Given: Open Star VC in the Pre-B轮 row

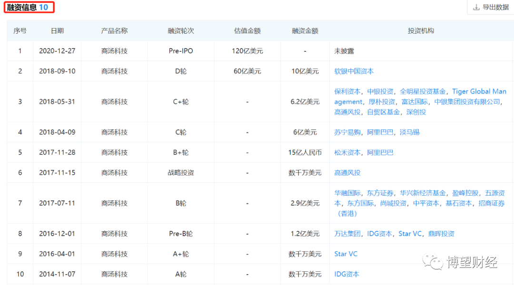Looking at the screenshot, I should point(410,234).
